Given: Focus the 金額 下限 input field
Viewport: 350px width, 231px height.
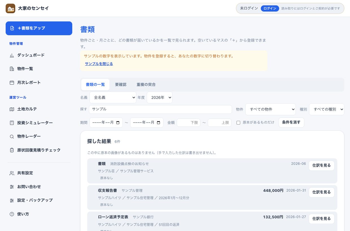Looking at the screenshot, I should point(189,123).
